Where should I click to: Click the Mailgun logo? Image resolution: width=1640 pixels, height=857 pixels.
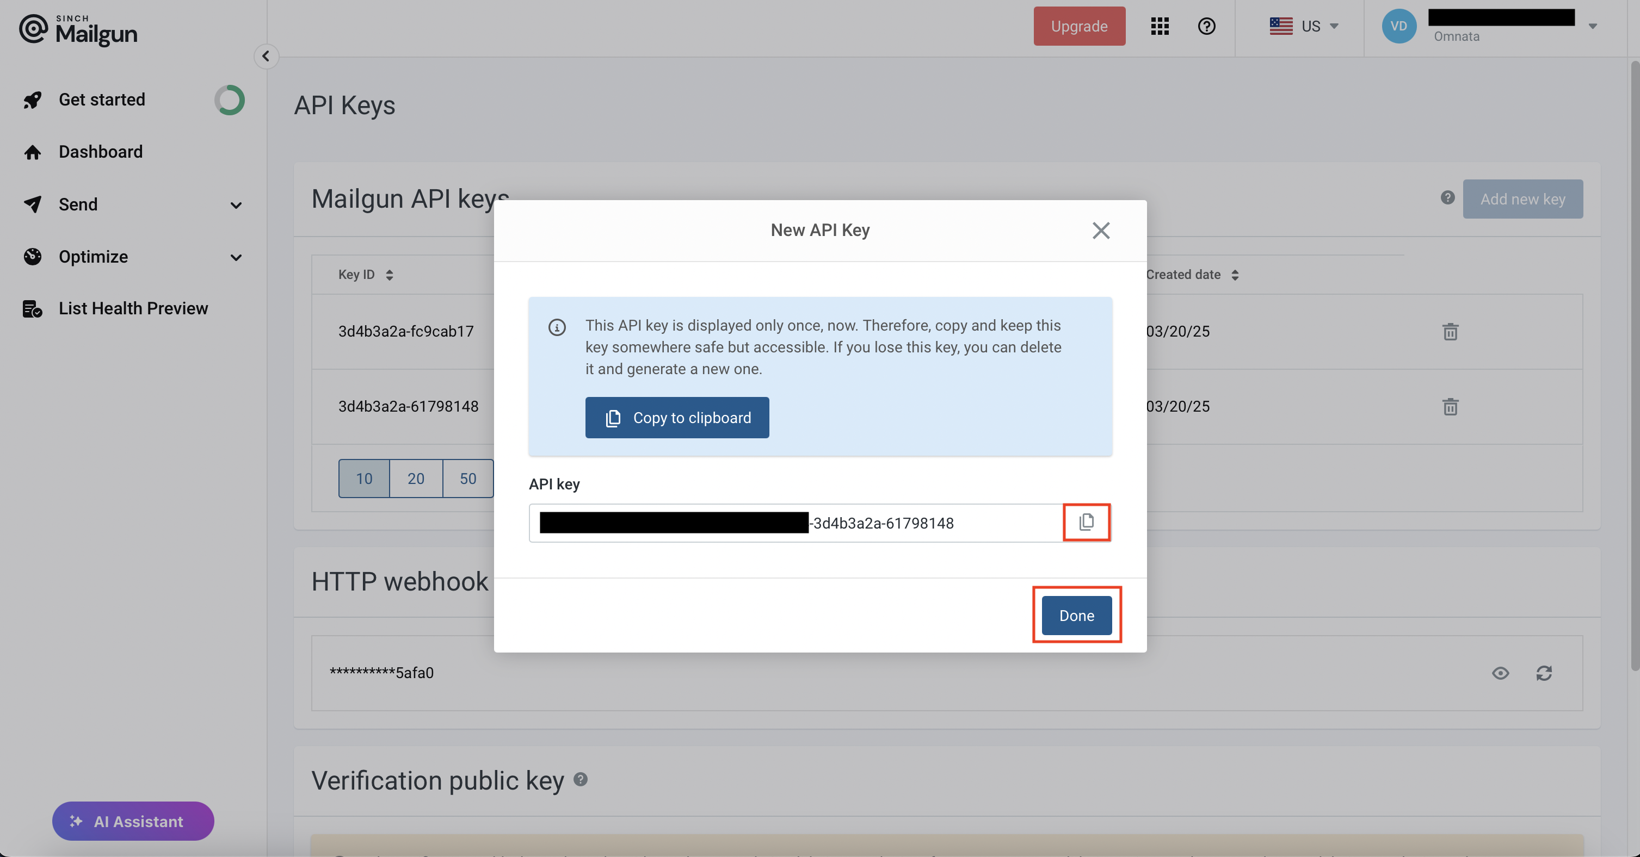78,30
